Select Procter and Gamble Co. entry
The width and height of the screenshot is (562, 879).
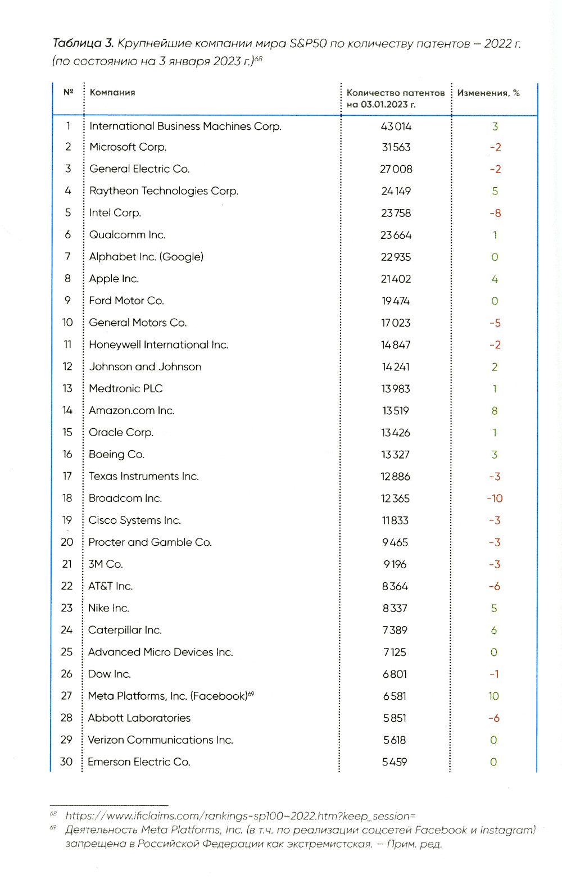(x=149, y=542)
